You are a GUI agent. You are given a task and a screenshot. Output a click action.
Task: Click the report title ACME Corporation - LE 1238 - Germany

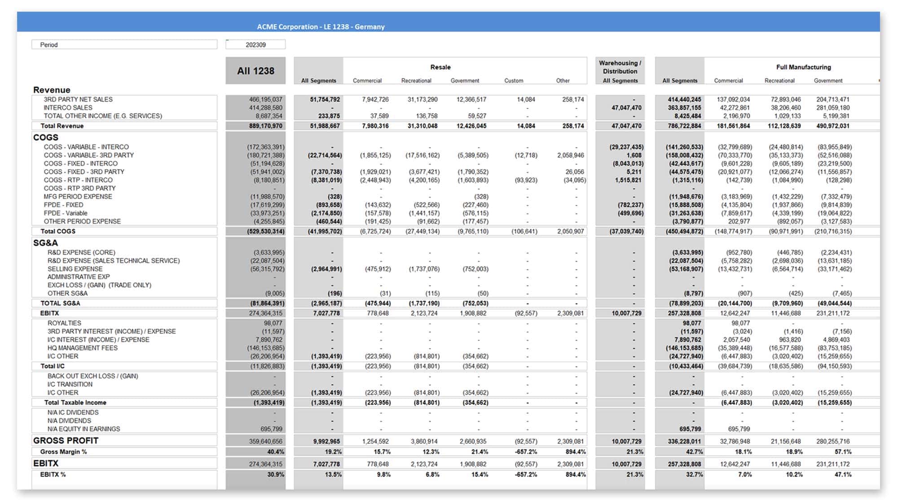(321, 26)
